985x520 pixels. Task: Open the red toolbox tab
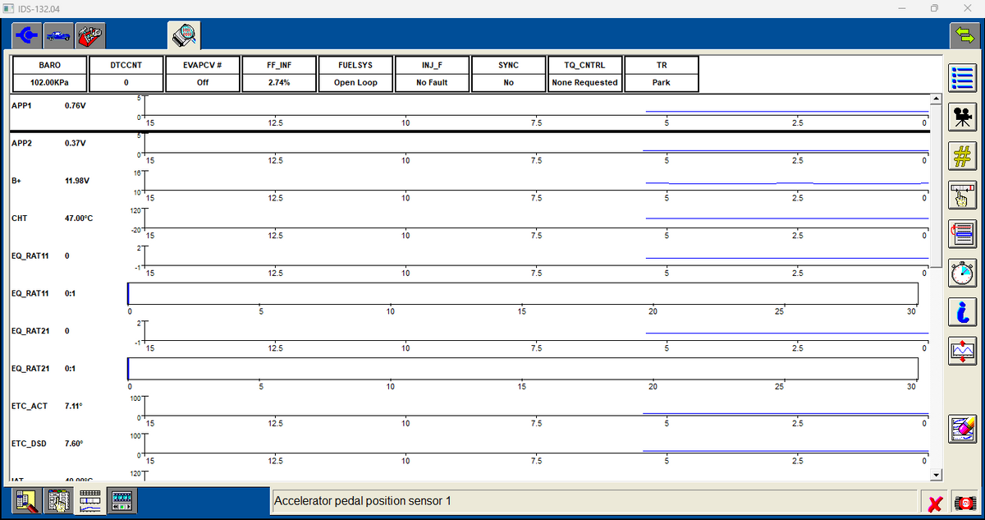[89, 35]
